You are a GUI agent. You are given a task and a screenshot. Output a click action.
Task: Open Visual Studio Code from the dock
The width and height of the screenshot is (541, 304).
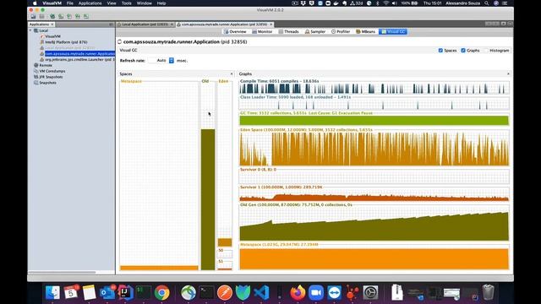[x=261, y=293]
